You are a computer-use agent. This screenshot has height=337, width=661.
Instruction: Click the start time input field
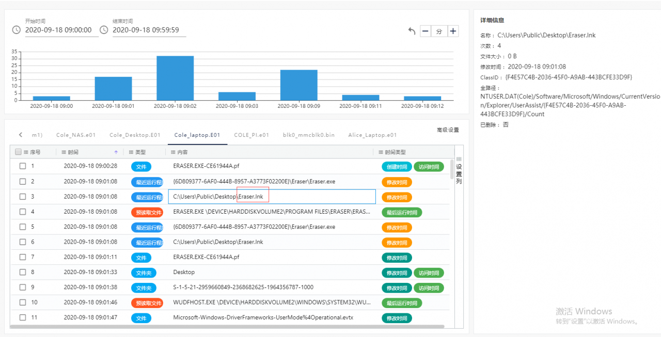pos(61,30)
